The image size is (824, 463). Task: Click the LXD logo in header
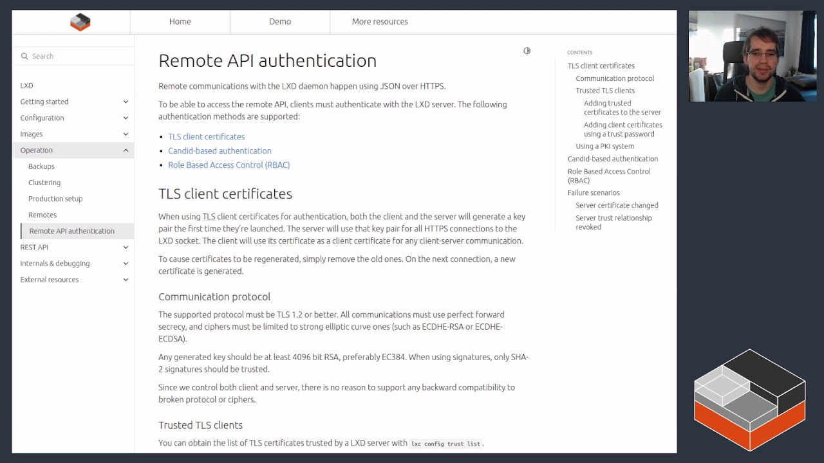point(80,22)
